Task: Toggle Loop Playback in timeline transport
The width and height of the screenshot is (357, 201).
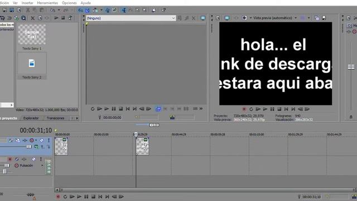Action: click(x=65, y=197)
